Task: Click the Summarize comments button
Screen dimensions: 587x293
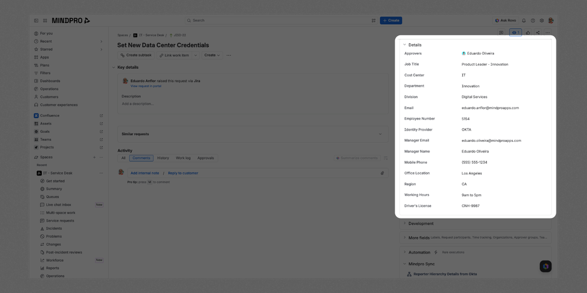Action: (357, 158)
